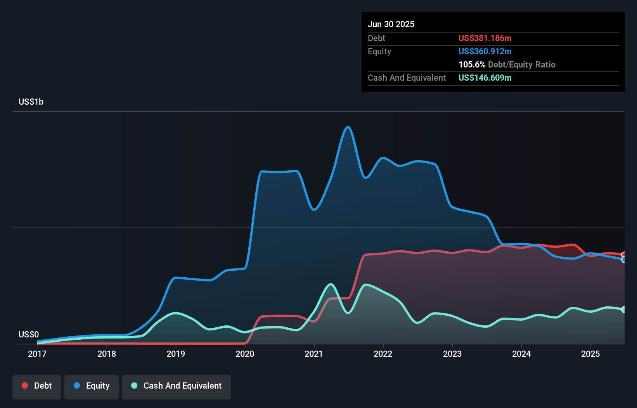Click the US$1b gridline label
Screen dimensions: 637x408
31,102
